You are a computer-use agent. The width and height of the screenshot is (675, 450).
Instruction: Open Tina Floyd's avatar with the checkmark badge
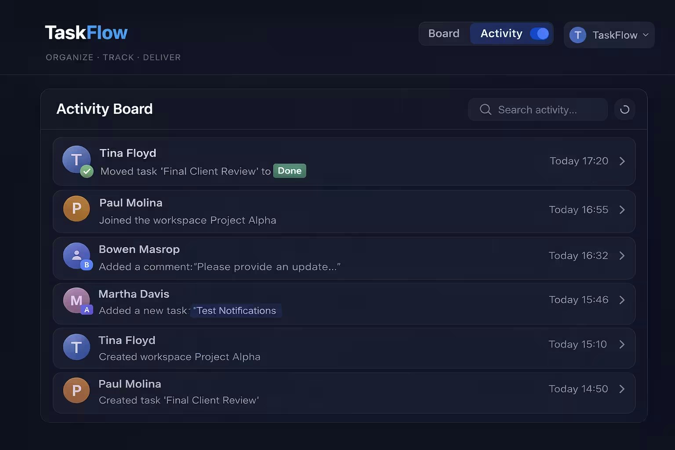click(76, 160)
